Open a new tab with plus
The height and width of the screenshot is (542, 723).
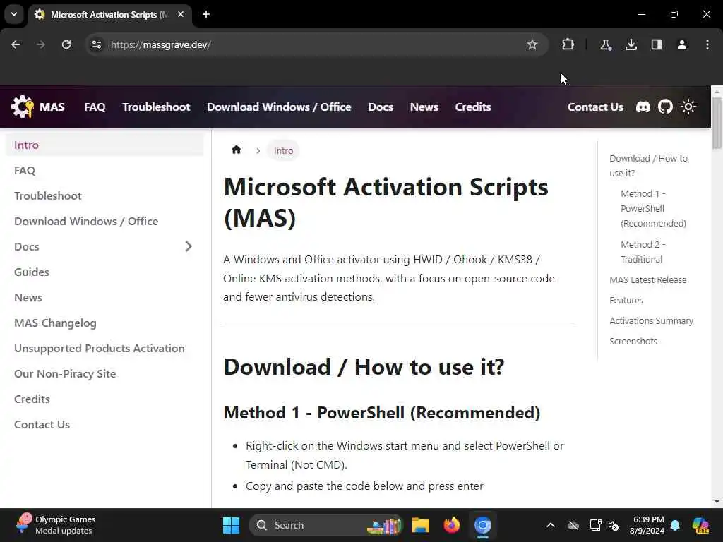[x=206, y=14]
